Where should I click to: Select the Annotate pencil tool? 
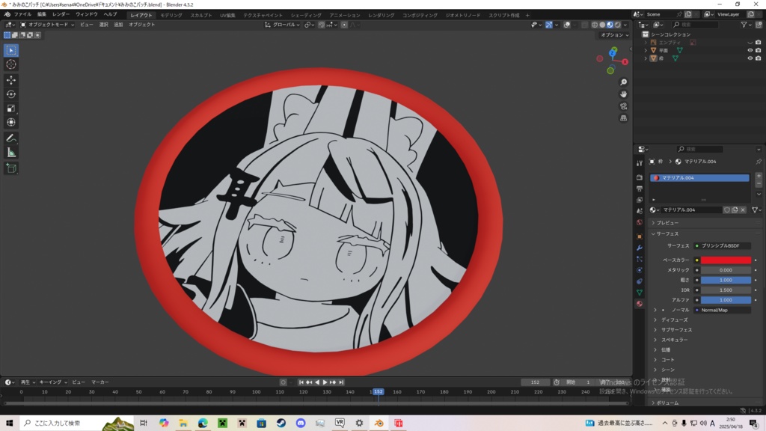[x=11, y=138]
